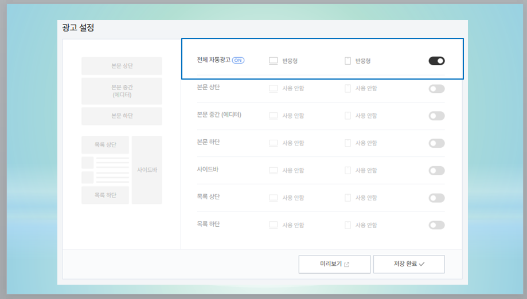This screenshot has height=299, width=527.
Task: Select the 목록 상단 block in layout preview
Action: [x=105, y=145]
